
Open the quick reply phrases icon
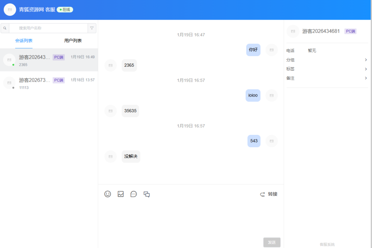tap(134, 194)
